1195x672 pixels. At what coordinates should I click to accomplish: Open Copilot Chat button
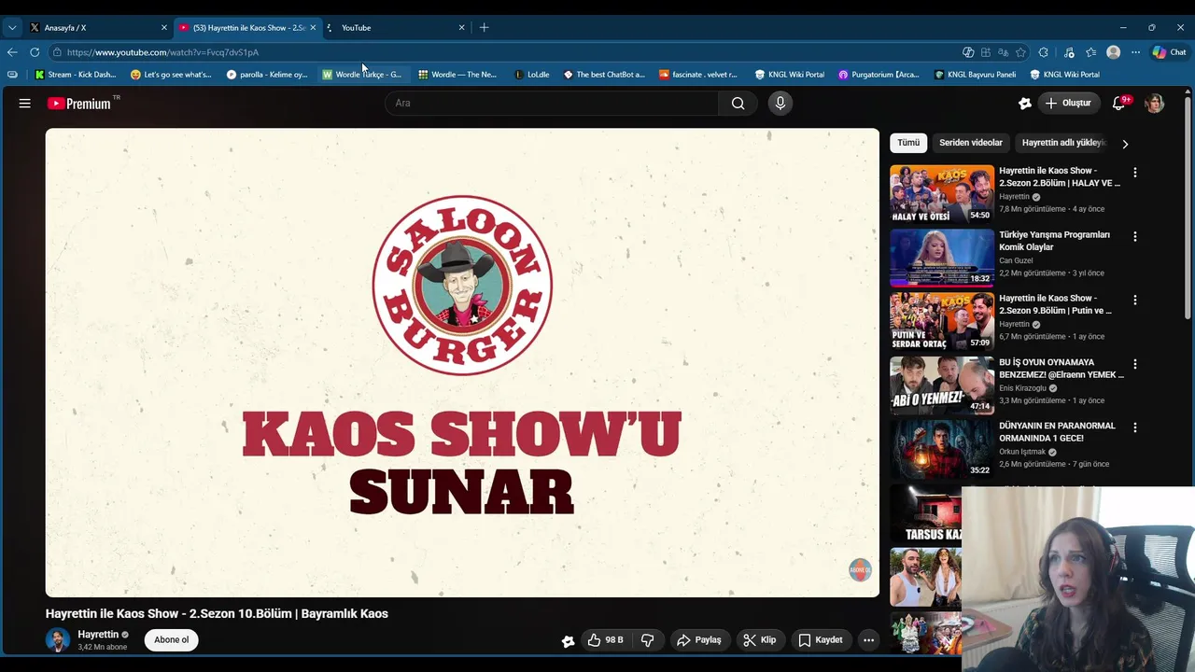[x=1169, y=52]
